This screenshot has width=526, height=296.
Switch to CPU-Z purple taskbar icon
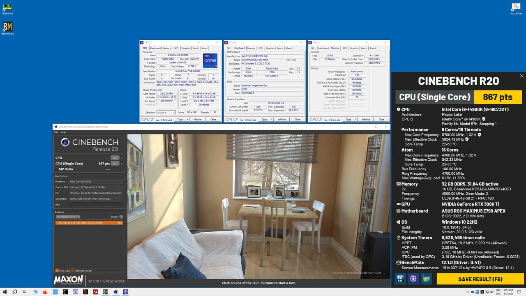126,292
